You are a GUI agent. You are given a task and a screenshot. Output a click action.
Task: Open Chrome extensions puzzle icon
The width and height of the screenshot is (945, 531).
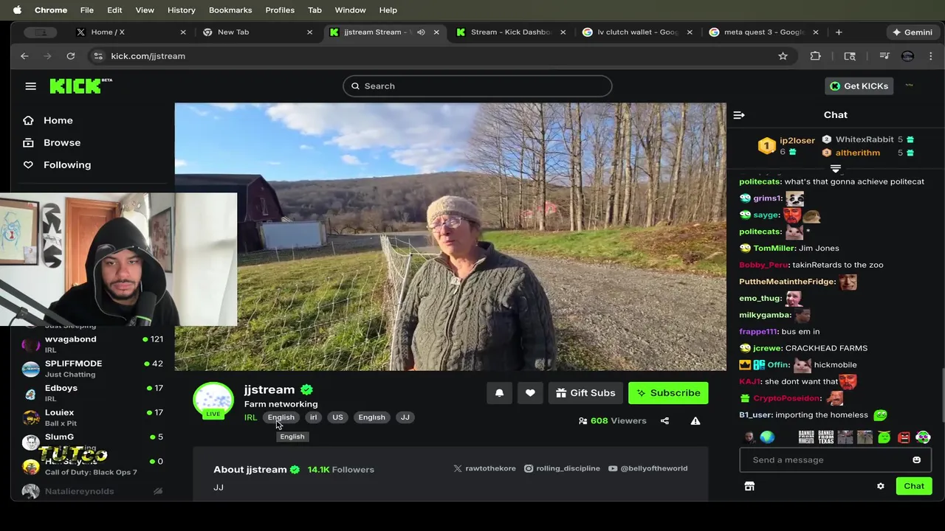click(815, 56)
